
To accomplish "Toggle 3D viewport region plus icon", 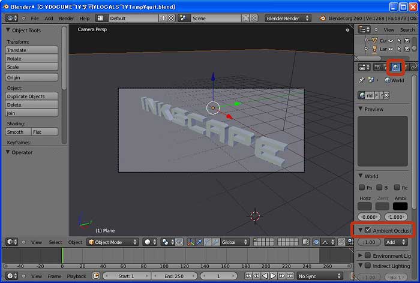I will coord(347,30).
